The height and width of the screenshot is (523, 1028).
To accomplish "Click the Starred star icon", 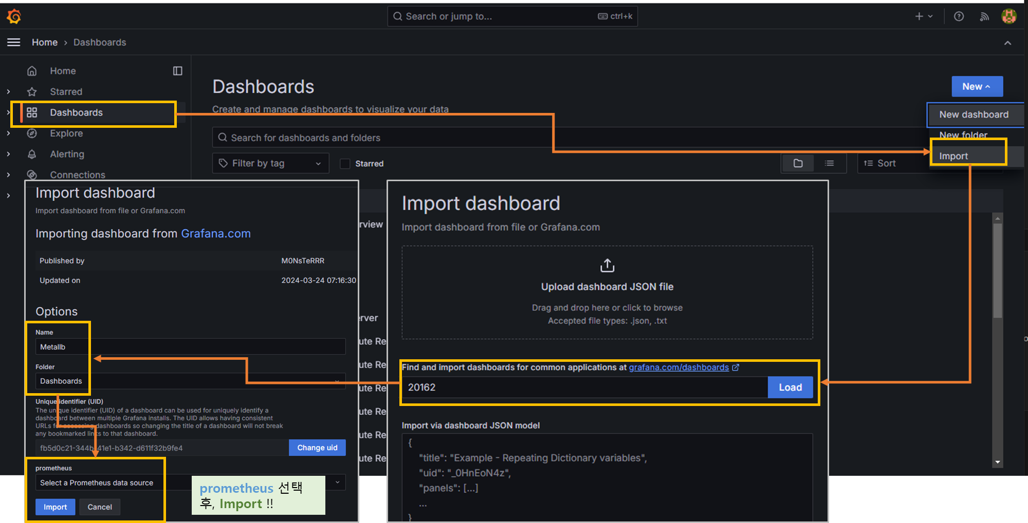I will [x=32, y=92].
